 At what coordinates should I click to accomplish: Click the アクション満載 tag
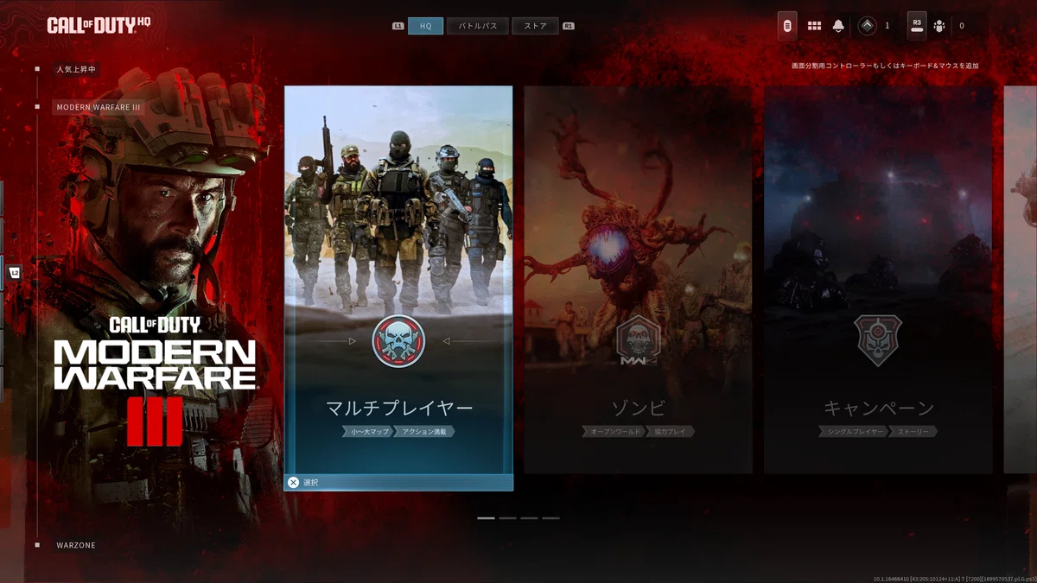pos(424,431)
